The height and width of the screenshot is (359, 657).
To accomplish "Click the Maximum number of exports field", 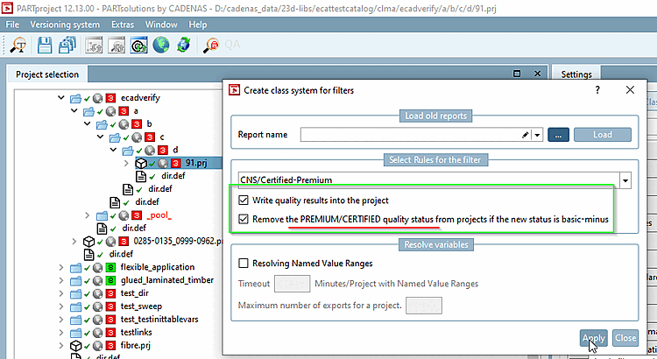I will pyautogui.click(x=424, y=306).
